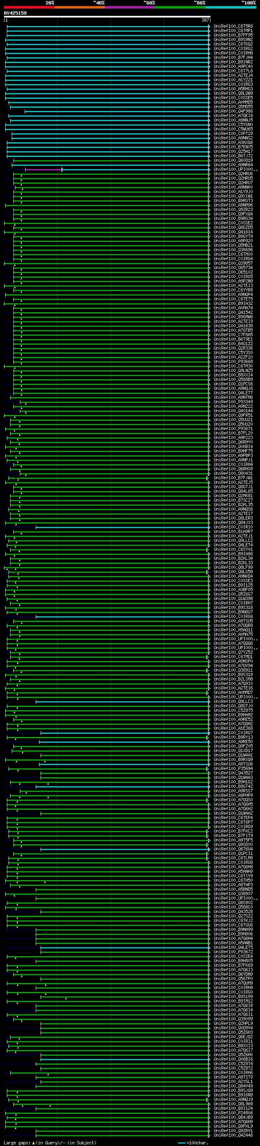The height and width of the screenshot is (1146, 260).
Task: Click the green ~80% identity legend segment
Action: click(180, 7)
